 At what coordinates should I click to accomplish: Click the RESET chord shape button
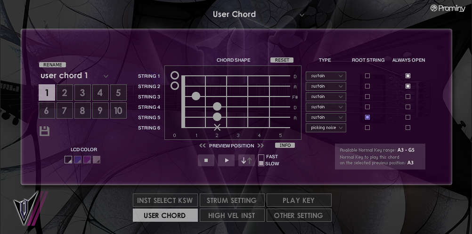click(x=282, y=60)
